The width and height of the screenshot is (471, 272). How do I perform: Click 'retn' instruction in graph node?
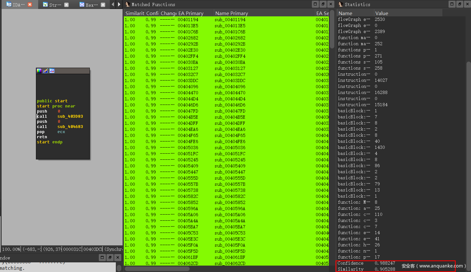(42, 137)
